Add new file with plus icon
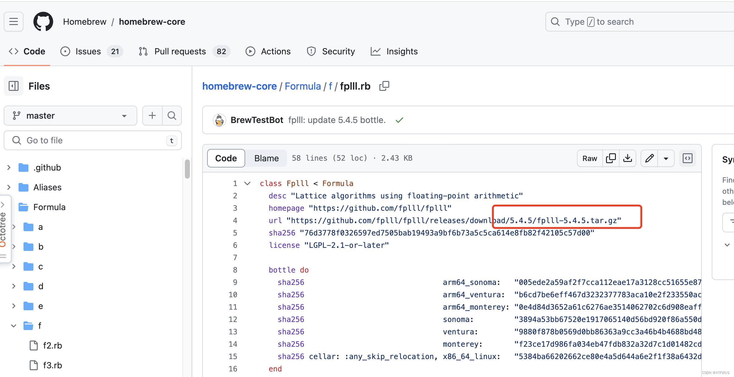The height and width of the screenshot is (377, 734). pos(152,116)
